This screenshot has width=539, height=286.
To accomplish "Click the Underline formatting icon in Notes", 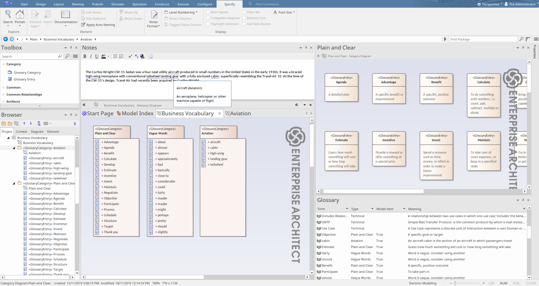I will (x=97, y=57).
